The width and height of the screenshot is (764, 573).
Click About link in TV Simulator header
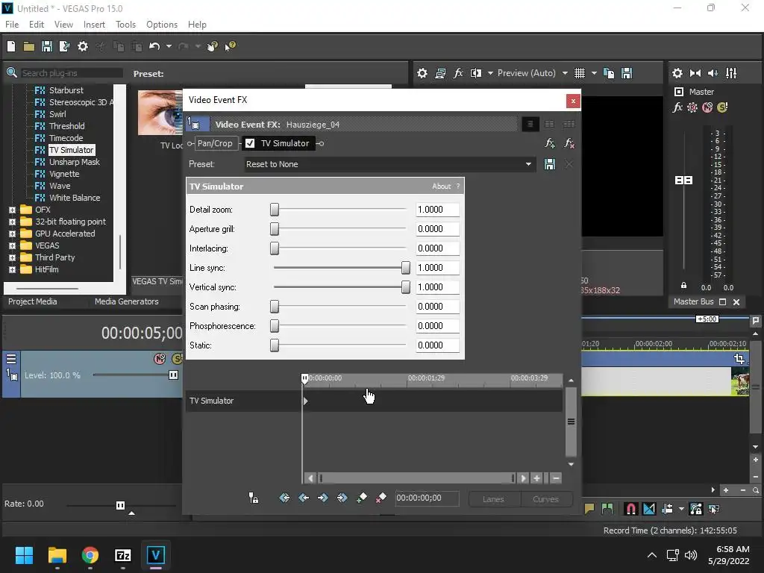(442, 186)
